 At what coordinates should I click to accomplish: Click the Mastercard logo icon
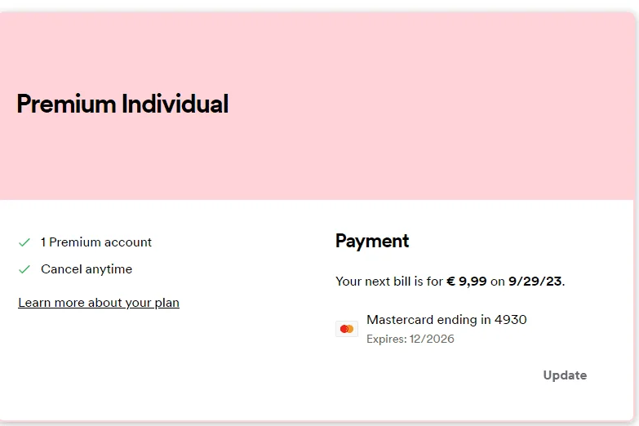coord(347,329)
